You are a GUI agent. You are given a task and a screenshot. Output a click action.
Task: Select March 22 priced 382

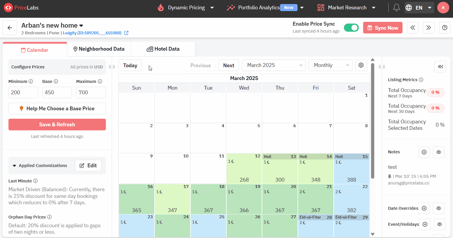click(x=351, y=199)
